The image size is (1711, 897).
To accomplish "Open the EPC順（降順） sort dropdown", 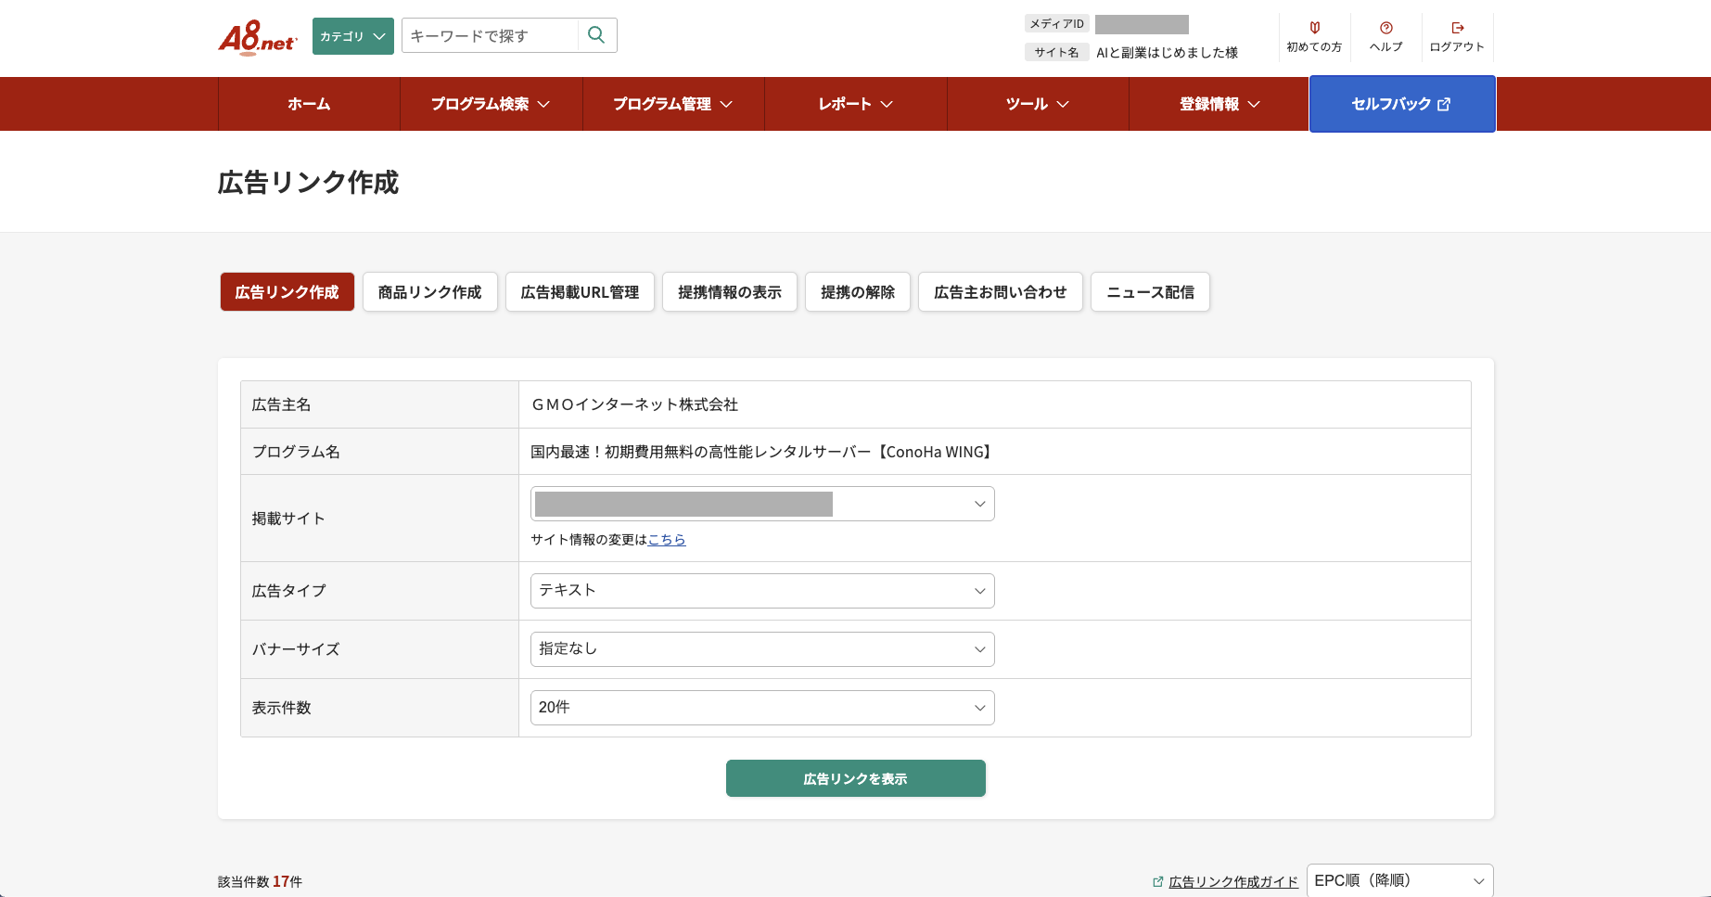I will [x=1400, y=880].
